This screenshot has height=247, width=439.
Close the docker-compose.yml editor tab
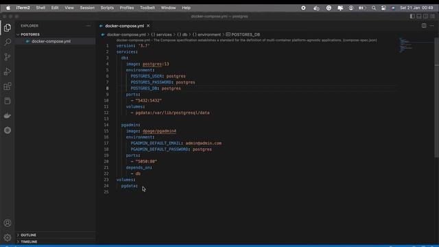coord(148,26)
